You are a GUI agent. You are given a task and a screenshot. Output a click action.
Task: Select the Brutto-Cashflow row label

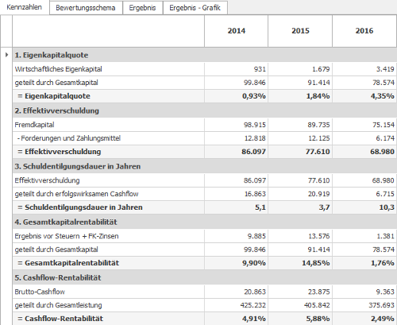click(40, 292)
